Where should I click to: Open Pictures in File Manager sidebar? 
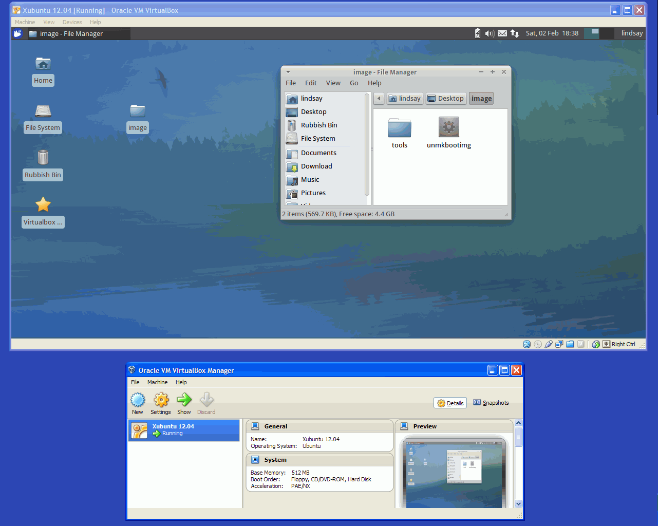click(325, 193)
